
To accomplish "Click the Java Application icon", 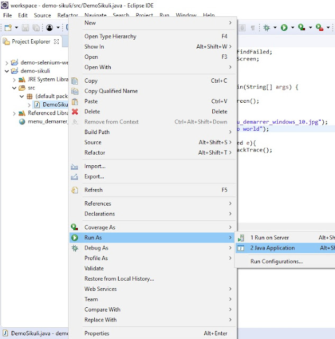I will click(241, 248).
